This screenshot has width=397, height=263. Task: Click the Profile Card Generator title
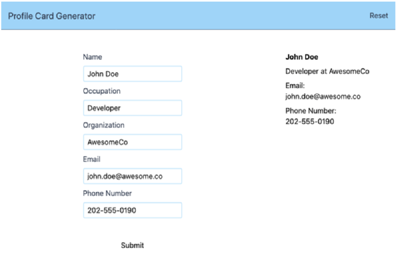coord(52,16)
